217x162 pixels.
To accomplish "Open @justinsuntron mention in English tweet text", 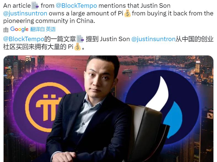I will click(25, 14).
